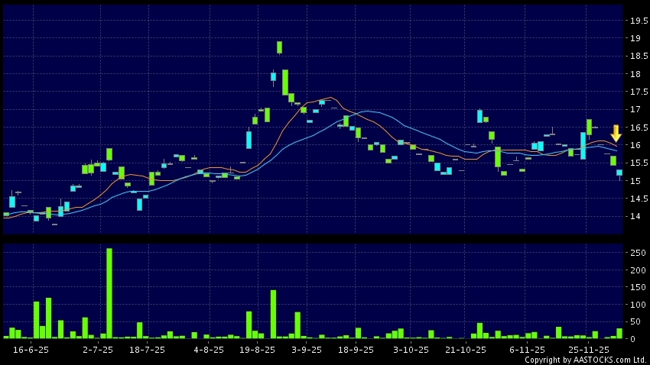Click the 19-8-25 date label

pos(258,349)
